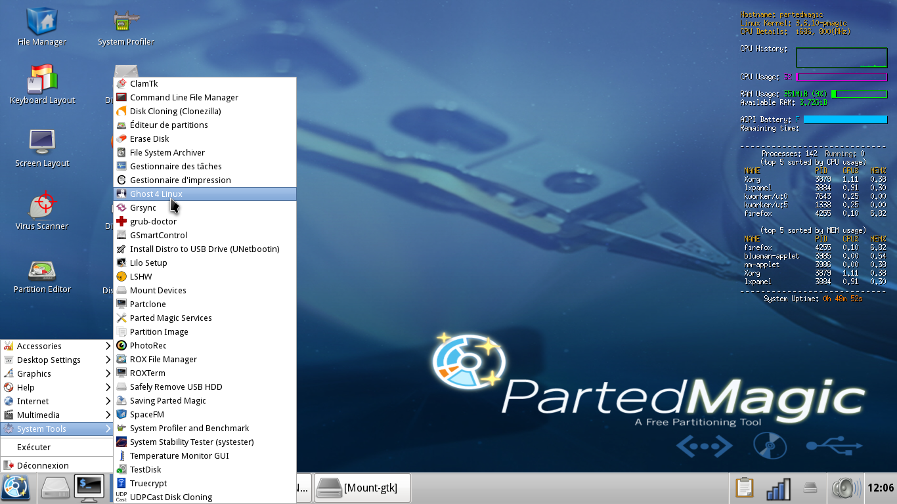
Task: Select UDPCast Disk Cloning entry
Action: point(205,497)
